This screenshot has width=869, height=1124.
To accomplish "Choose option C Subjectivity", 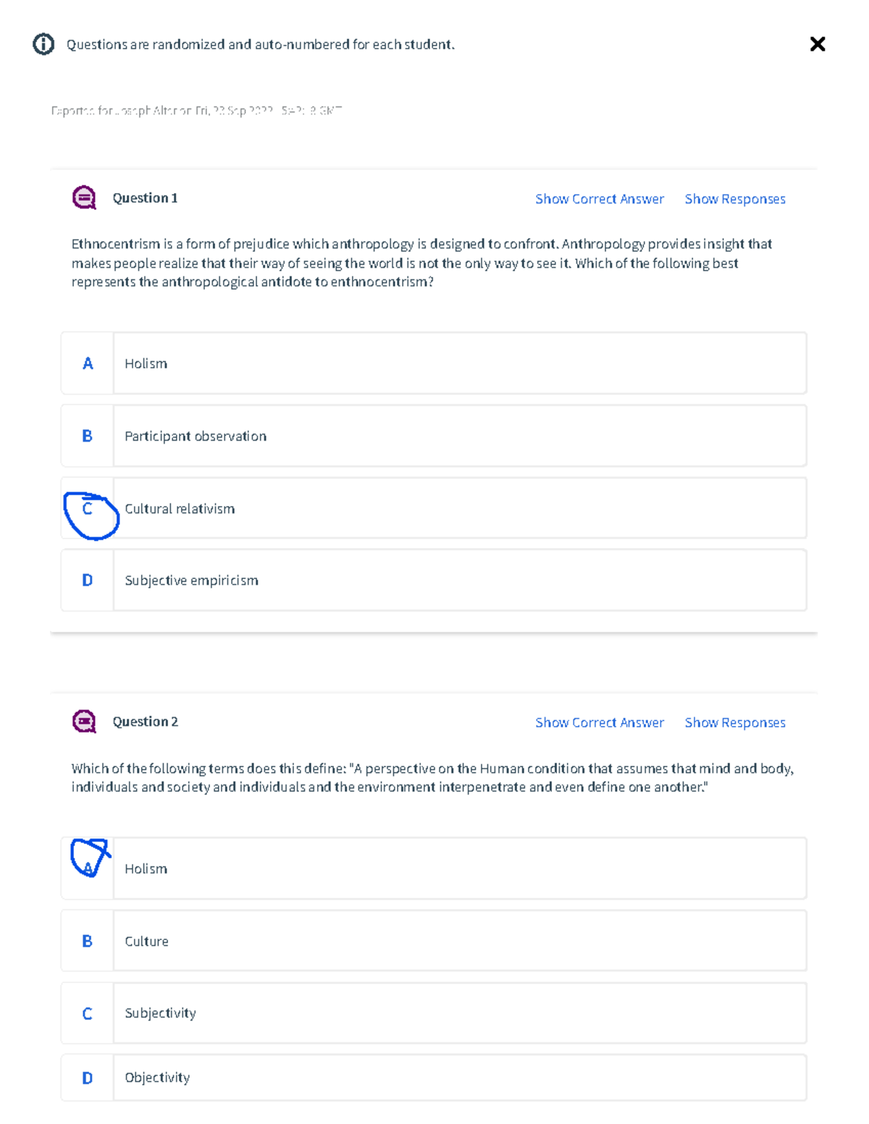I will 434,1013.
